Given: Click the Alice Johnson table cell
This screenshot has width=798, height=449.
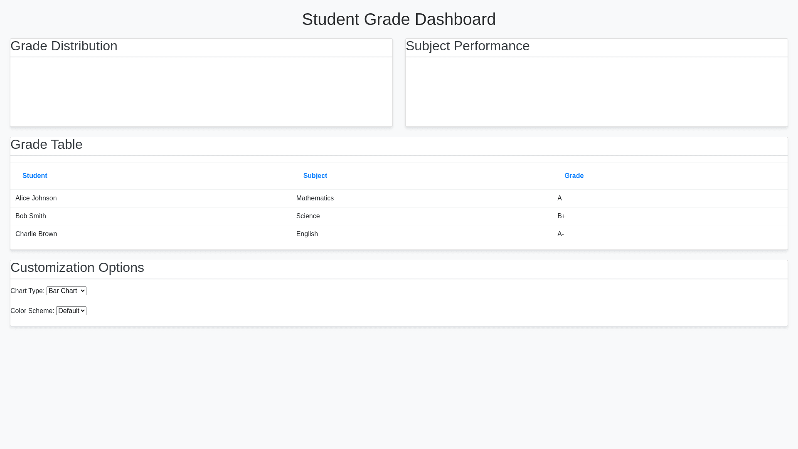Looking at the screenshot, I should pyautogui.click(x=36, y=198).
